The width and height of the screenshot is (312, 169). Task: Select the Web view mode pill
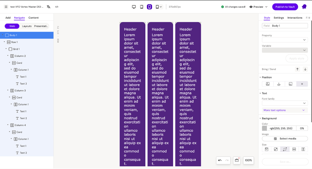12,26
